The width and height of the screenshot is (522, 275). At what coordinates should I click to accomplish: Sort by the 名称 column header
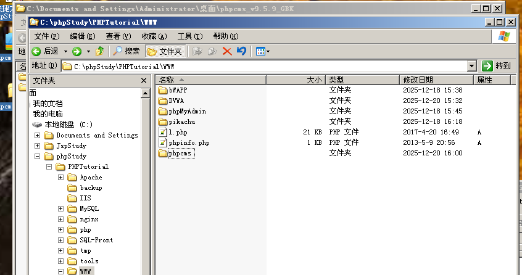tap(211, 80)
